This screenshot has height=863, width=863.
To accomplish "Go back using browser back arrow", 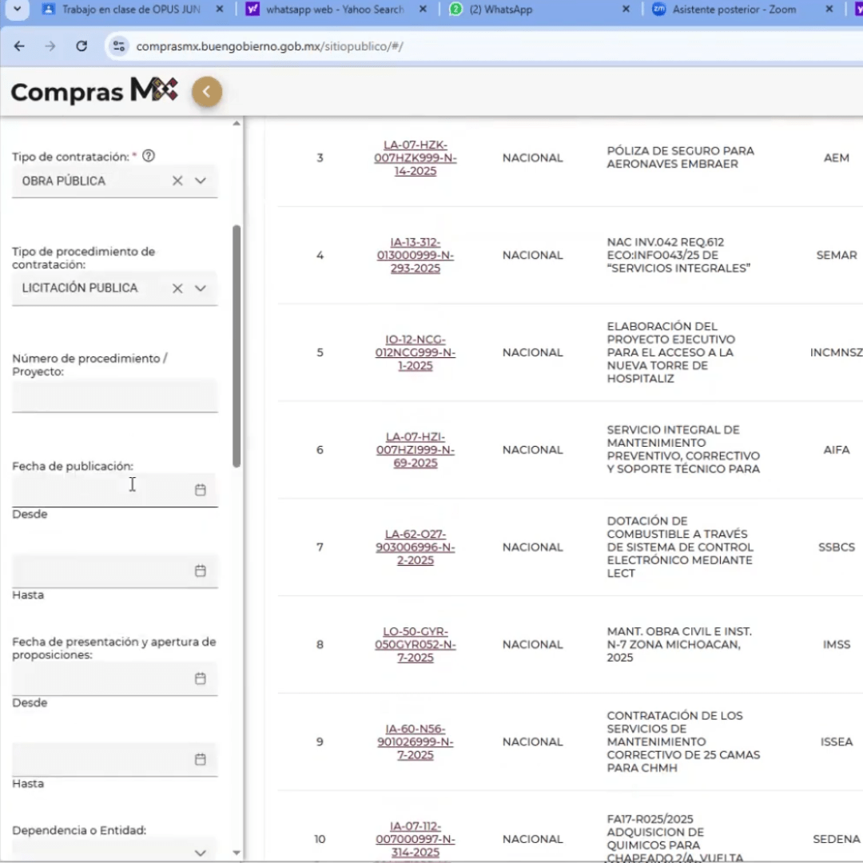I will click(19, 46).
